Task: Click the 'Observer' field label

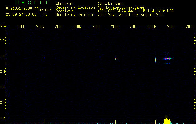Action: pyautogui.click(x=65, y=4)
